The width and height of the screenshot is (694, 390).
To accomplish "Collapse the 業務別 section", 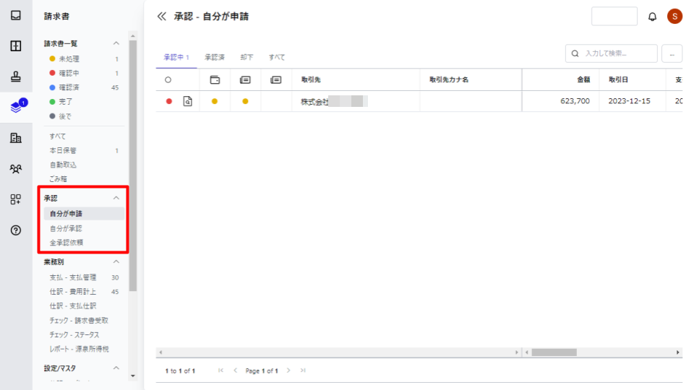I will pos(116,261).
